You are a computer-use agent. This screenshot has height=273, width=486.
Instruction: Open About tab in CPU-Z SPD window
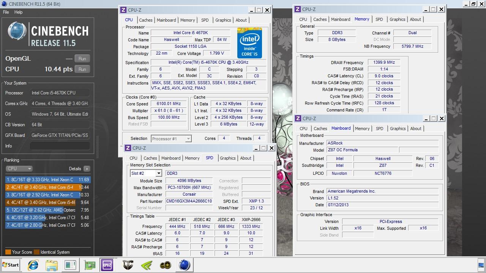[246, 158]
